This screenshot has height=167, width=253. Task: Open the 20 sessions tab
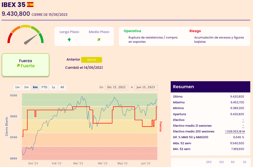244,162
